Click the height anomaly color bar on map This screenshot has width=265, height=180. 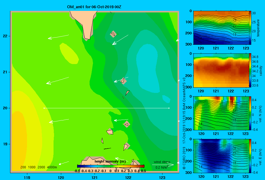[111, 166]
